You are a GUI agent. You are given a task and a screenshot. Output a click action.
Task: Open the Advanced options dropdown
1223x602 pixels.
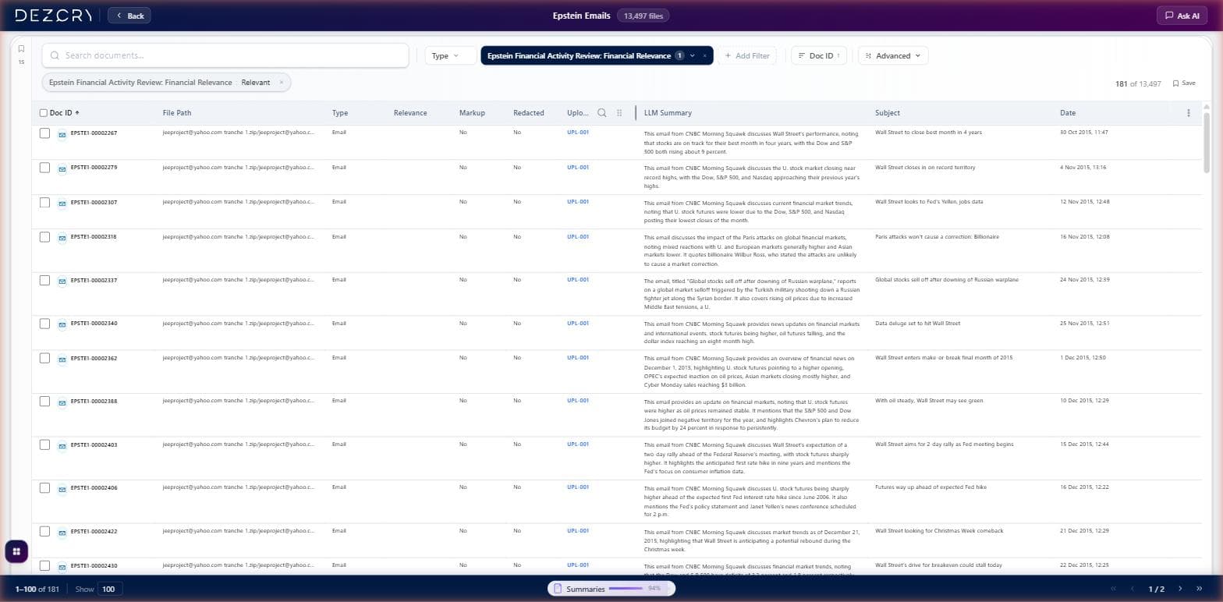(893, 56)
